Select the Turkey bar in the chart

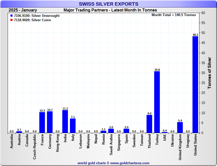[x=157, y=102]
